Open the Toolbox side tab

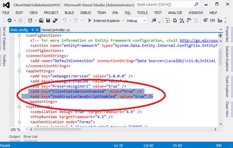[4, 60]
